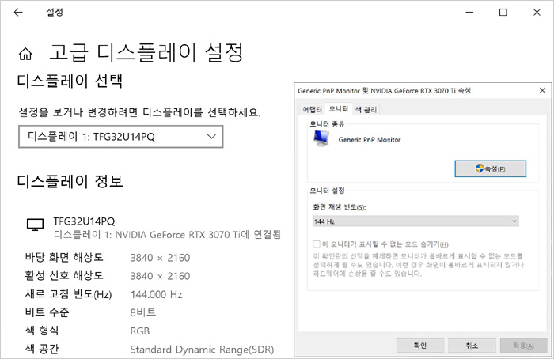The image size is (554, 359).
Task: Click the 144.000 Hz refresh rate value
Action: [156, 294]
